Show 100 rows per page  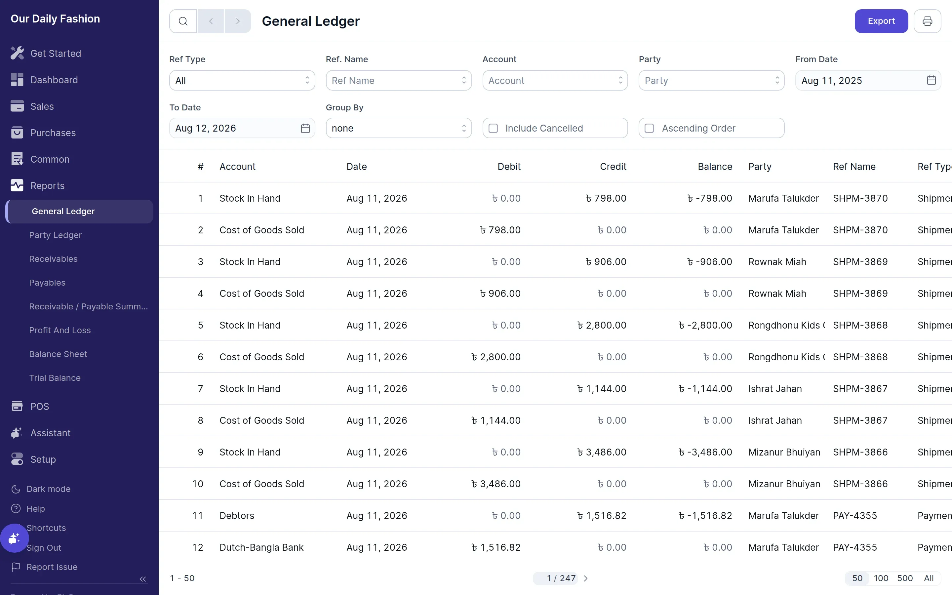tap(881, 578)
